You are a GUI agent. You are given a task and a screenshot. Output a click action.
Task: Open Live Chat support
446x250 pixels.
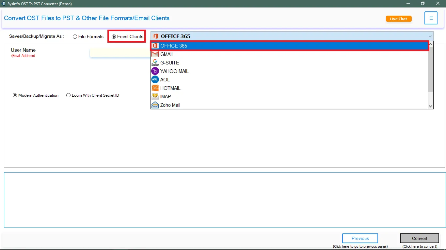[399, 19]
